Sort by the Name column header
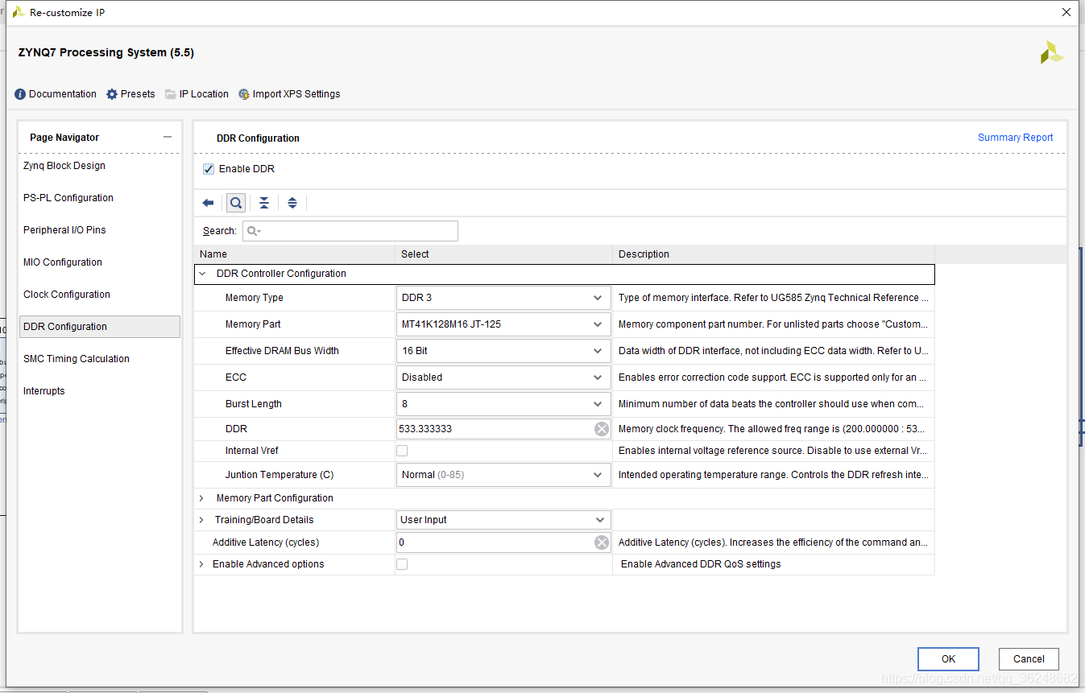This screenshot has height=693, width=1085. (x=295, y=254)
